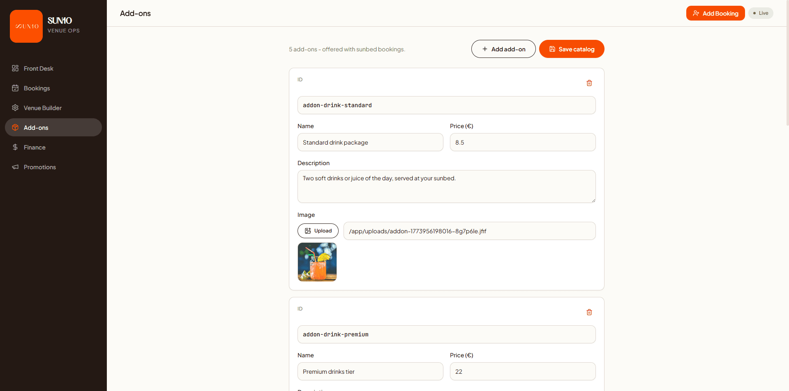Screen dimensions: 789x391
Task: Focus the price field showing 8.5
Action: coord(522,142)
